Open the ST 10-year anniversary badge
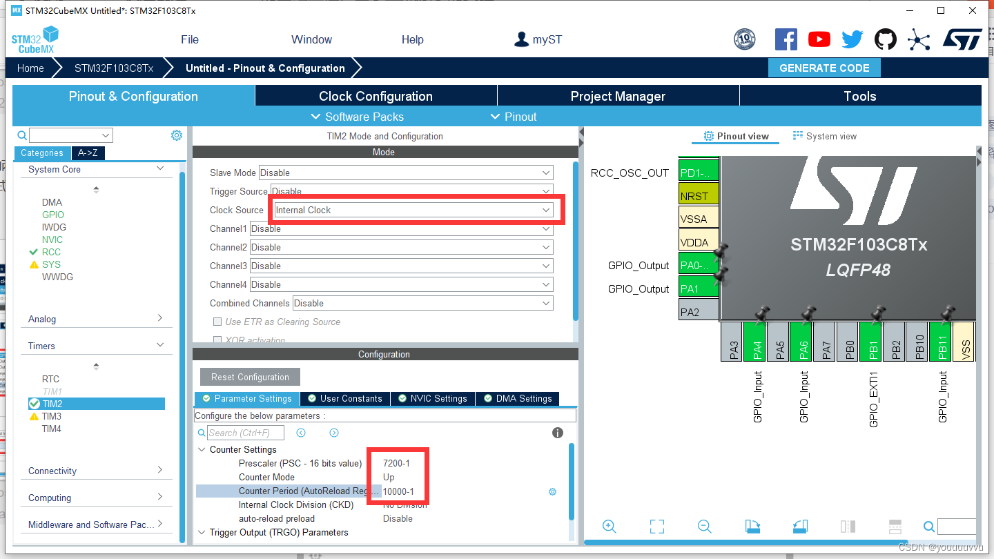Screen dimensions: 994x559 pos(744,39)
